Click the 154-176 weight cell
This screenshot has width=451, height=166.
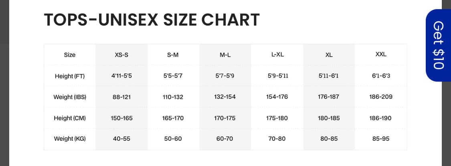277,97
